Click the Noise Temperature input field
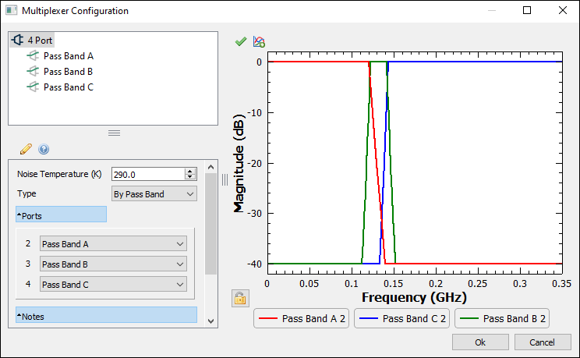The image size is (580, 358). click(x=148, y=174)
